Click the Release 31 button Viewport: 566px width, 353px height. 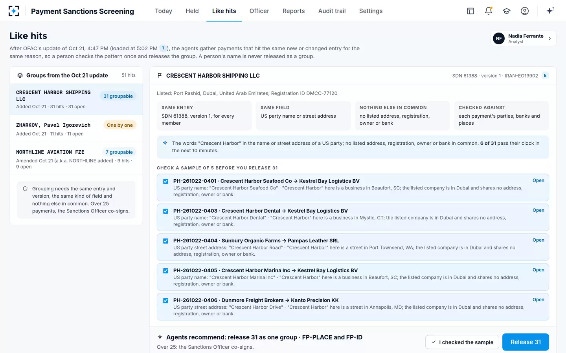point(526,342)
